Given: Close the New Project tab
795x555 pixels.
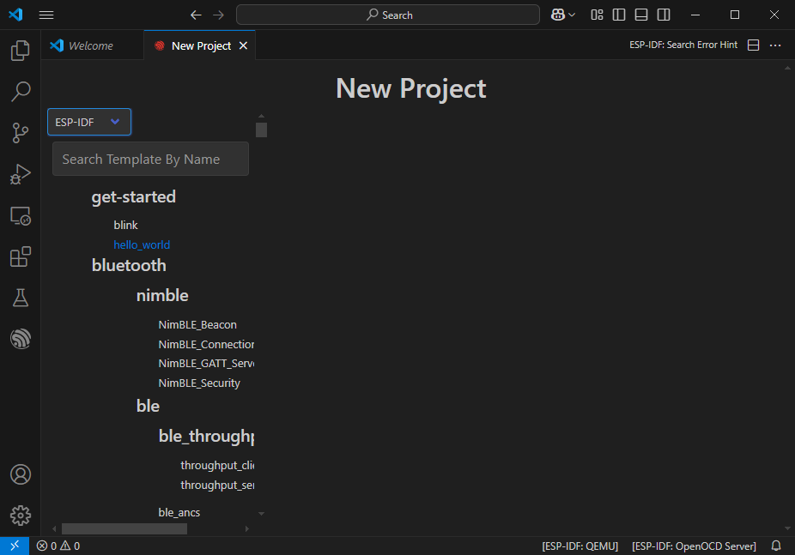Looking at the screenshot, I should click(x=243, y=45).
